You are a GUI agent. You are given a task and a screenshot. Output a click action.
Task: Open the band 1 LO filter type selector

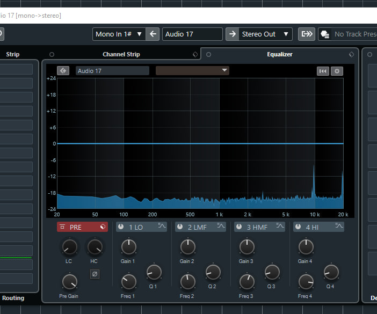tap(162, 225)
